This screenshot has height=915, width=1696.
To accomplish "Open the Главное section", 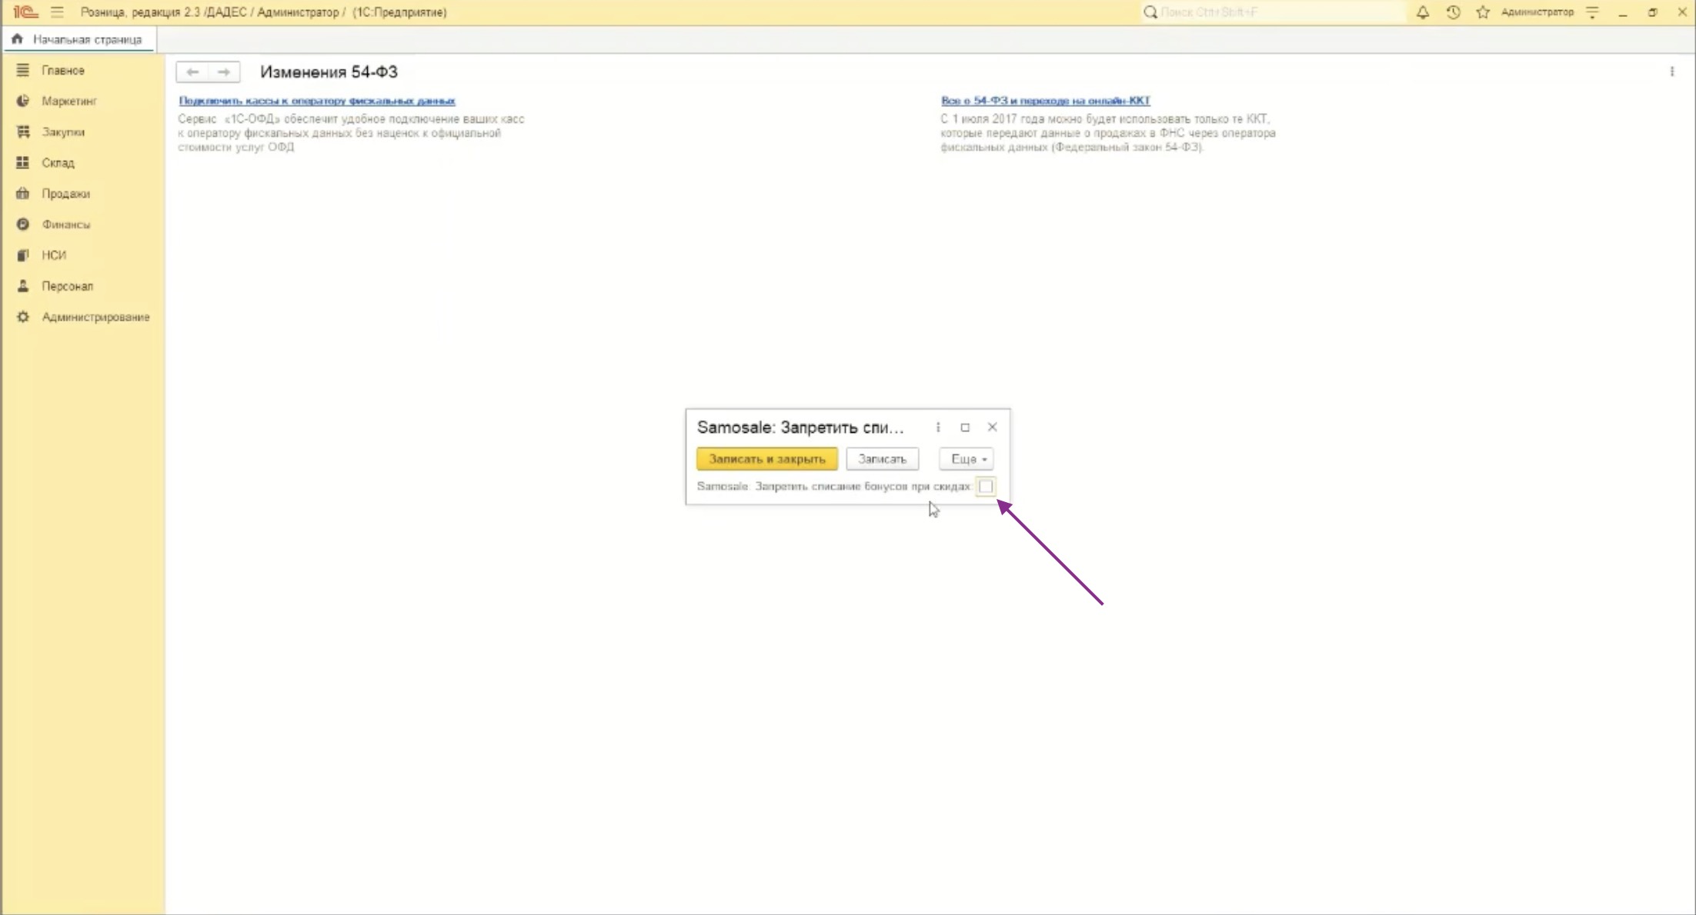I will (63, 71).
